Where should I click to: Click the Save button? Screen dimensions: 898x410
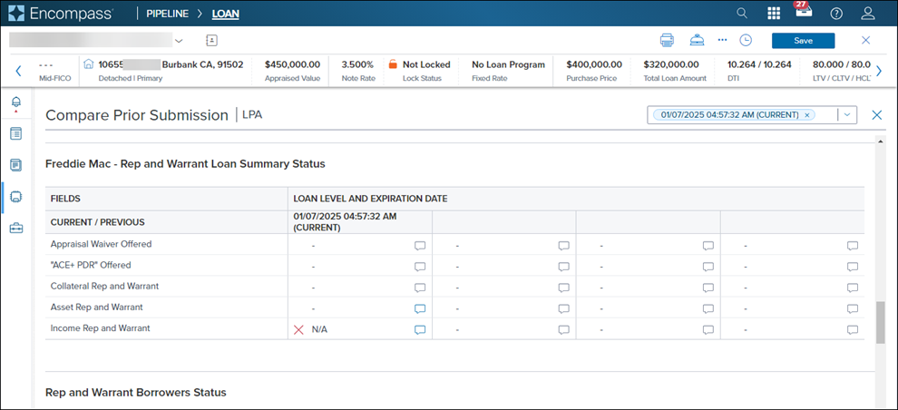[x=803, y=41]
